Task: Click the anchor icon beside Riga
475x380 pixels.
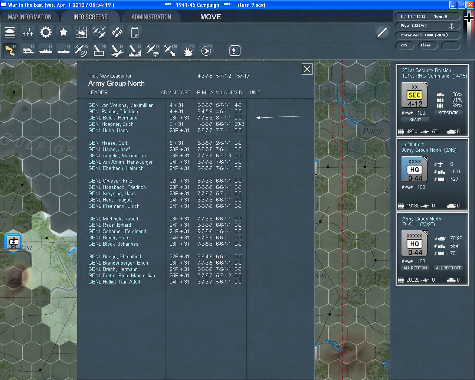Action: [x=452, y=26]
